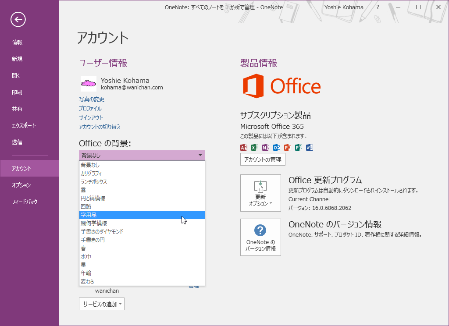Click the Office logo
The width and height of the screenshot is (449, 326).
tap(282, 86)
